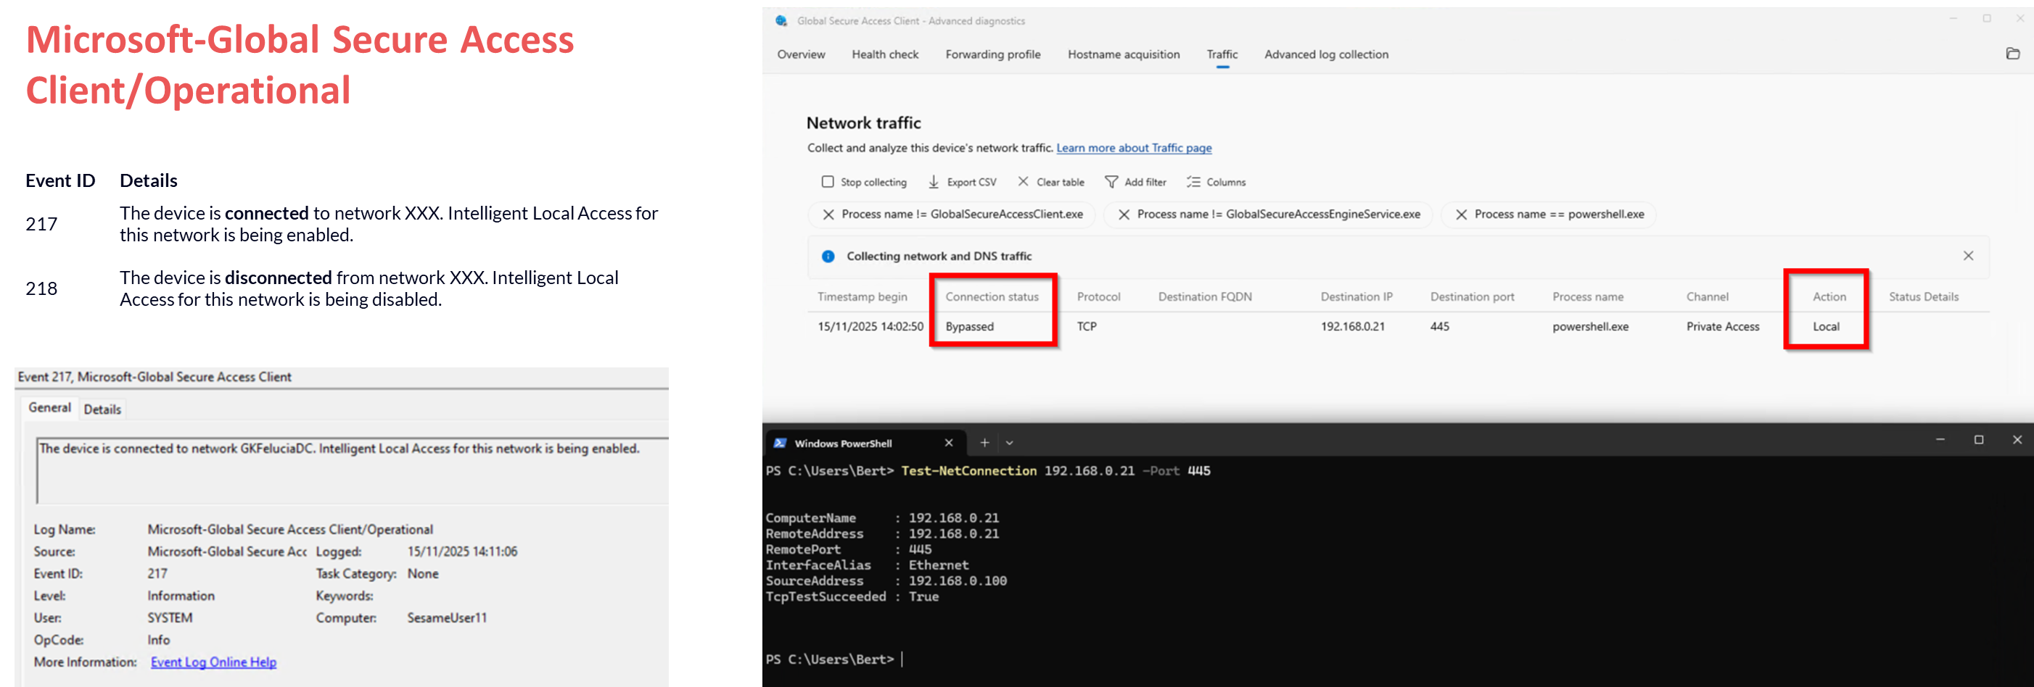Screen dimensions: 2034x687
Task: Open the Forwarding profile tab
Action: [x=992, y=54]
